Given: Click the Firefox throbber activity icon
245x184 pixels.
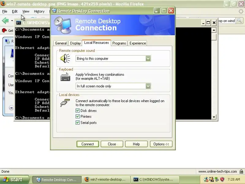Looking at the screenshot, I should click(x=241, y=11).
